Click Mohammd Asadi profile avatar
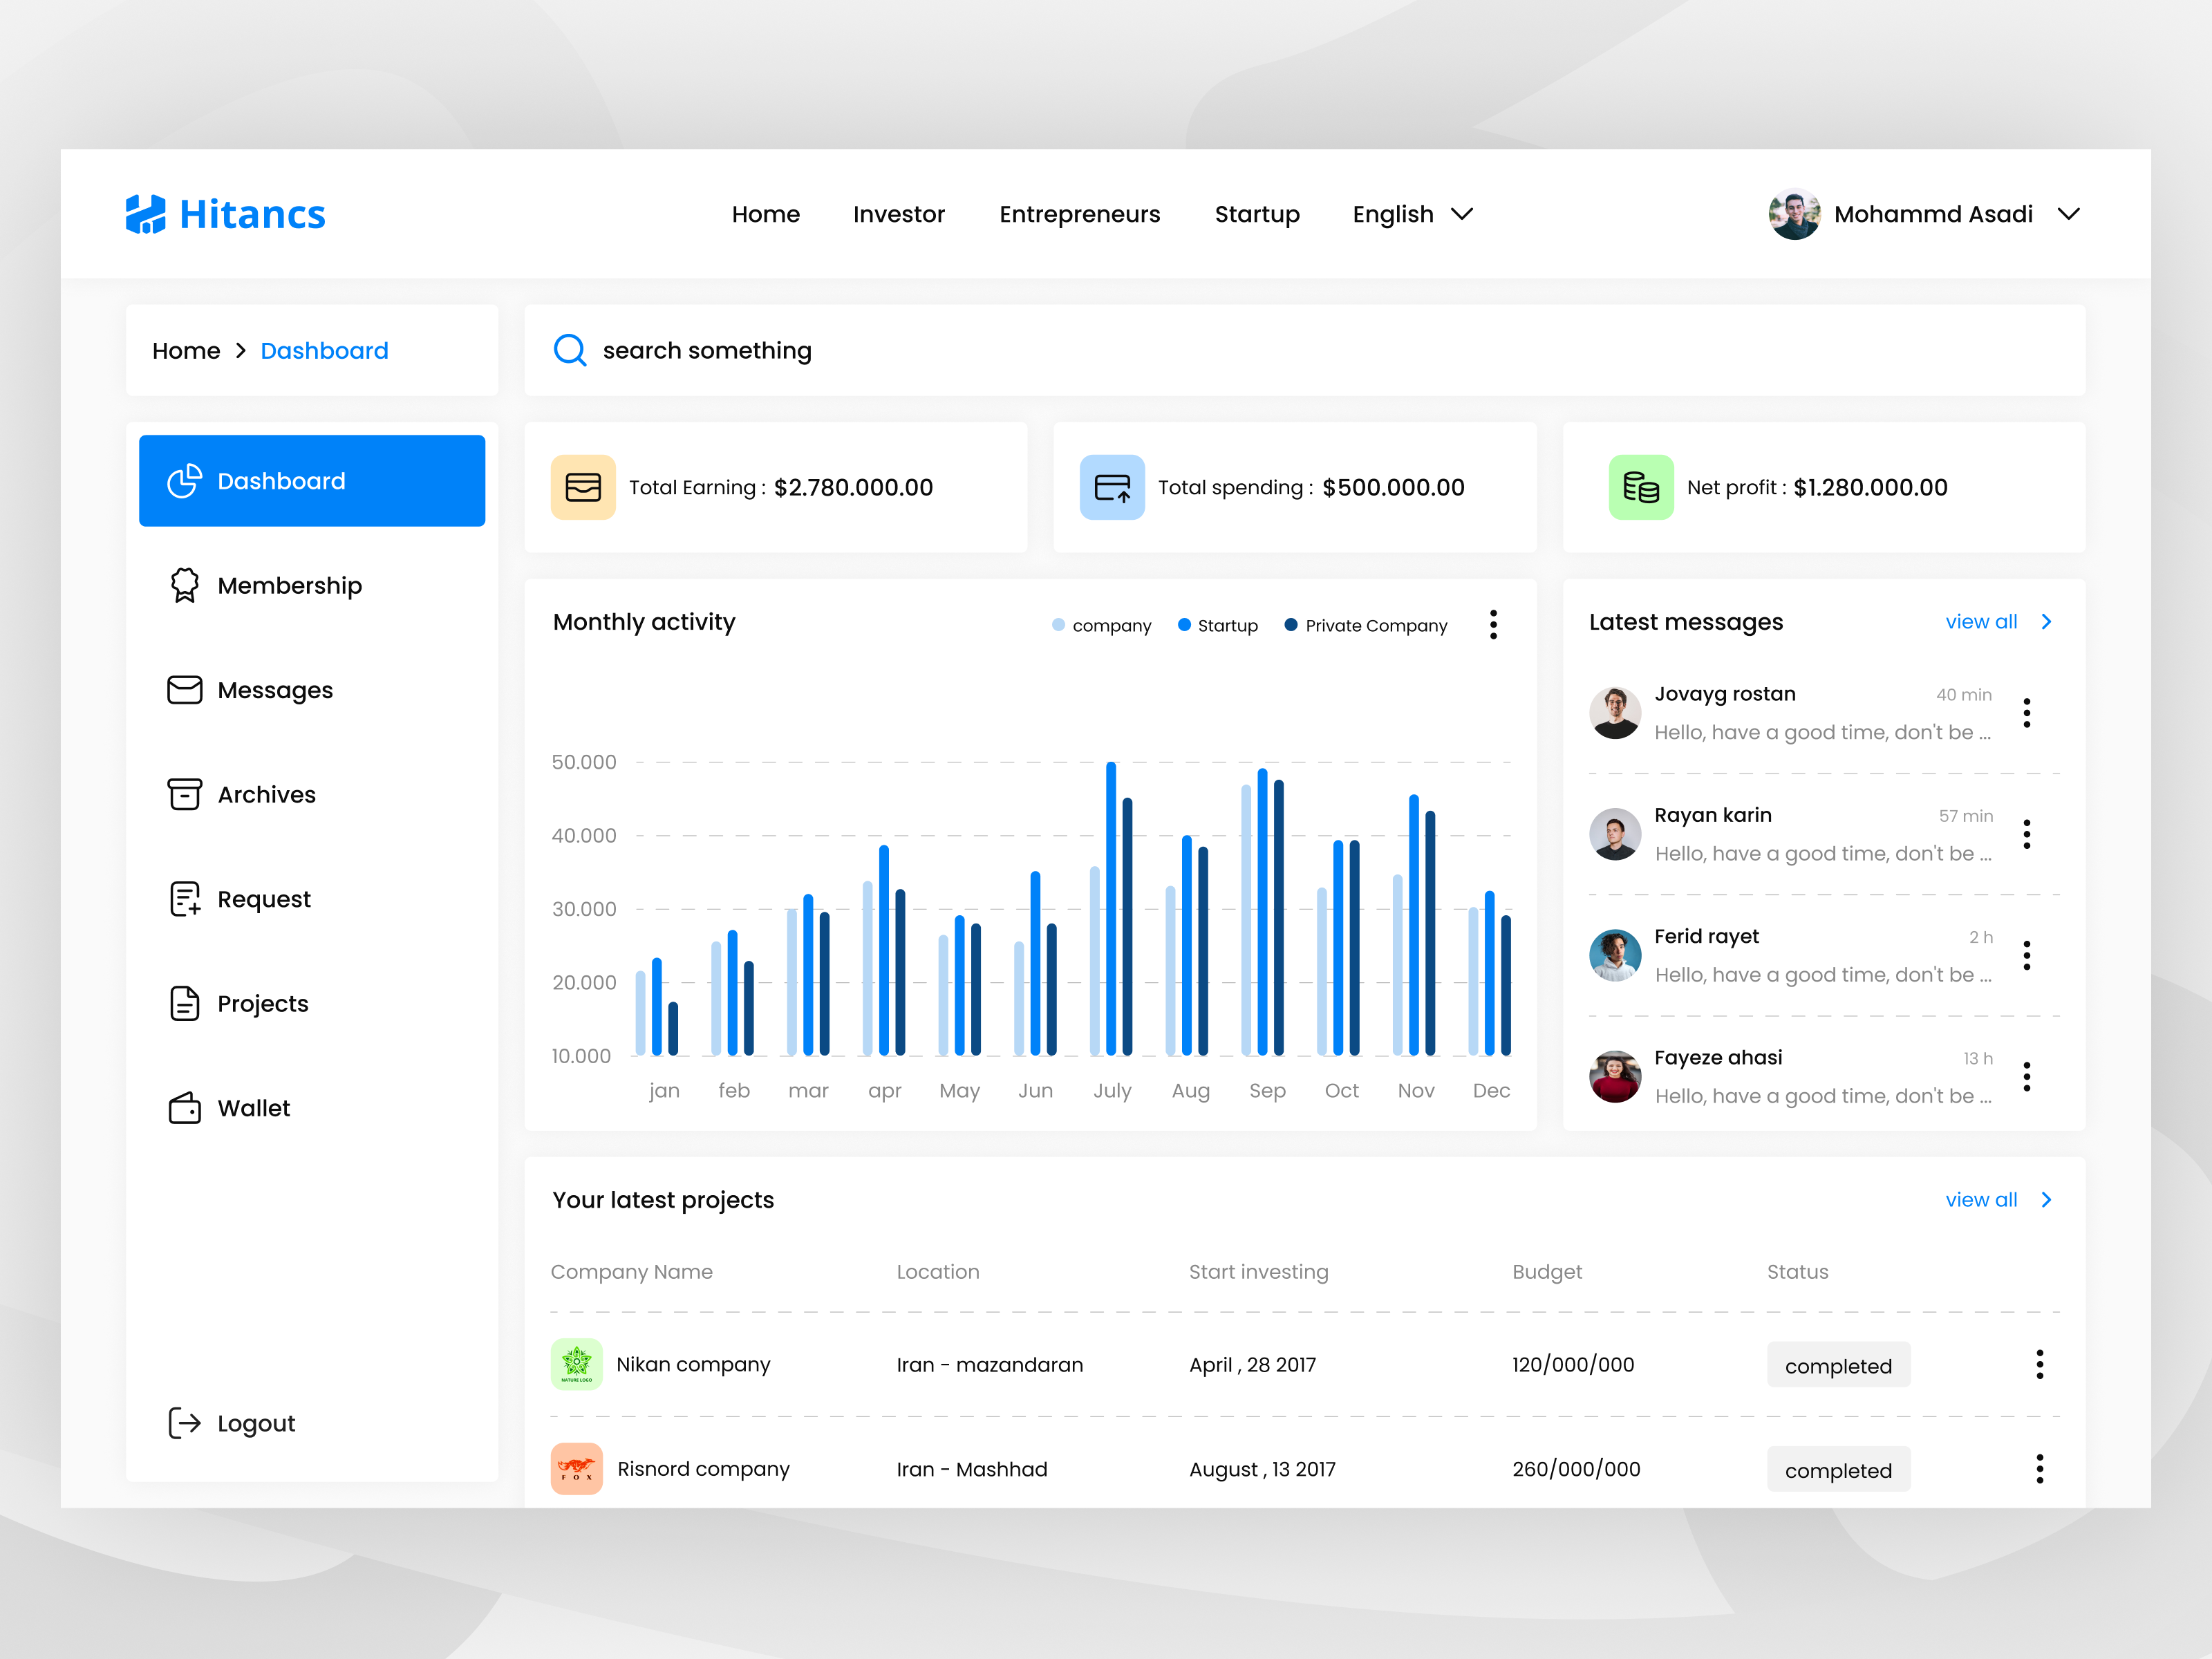Screen dimensions: 2212x1659 1794,214
